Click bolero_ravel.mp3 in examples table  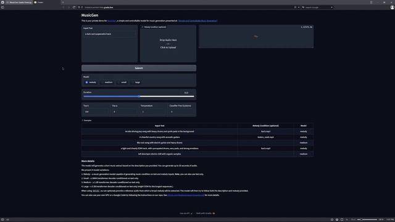pos(265,137)
